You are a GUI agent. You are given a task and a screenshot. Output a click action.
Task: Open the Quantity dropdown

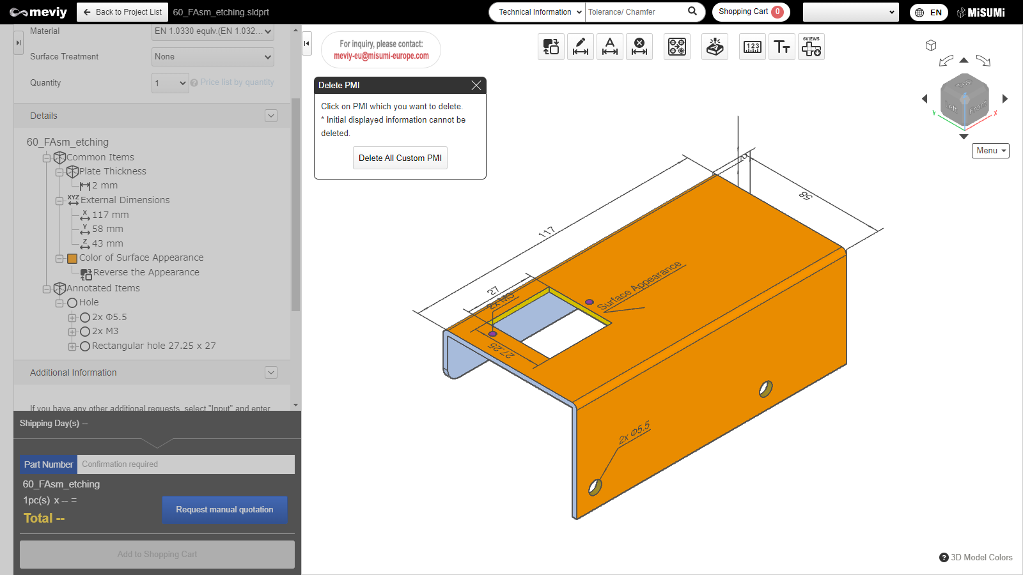point(170,83)
